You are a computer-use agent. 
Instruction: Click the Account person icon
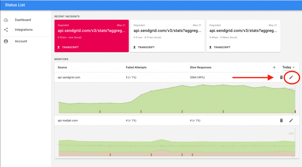pyautogui.click(x=6, y=41)
